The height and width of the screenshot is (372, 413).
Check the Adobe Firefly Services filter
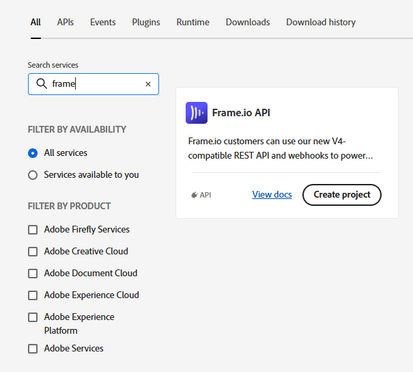coord(33,230)
